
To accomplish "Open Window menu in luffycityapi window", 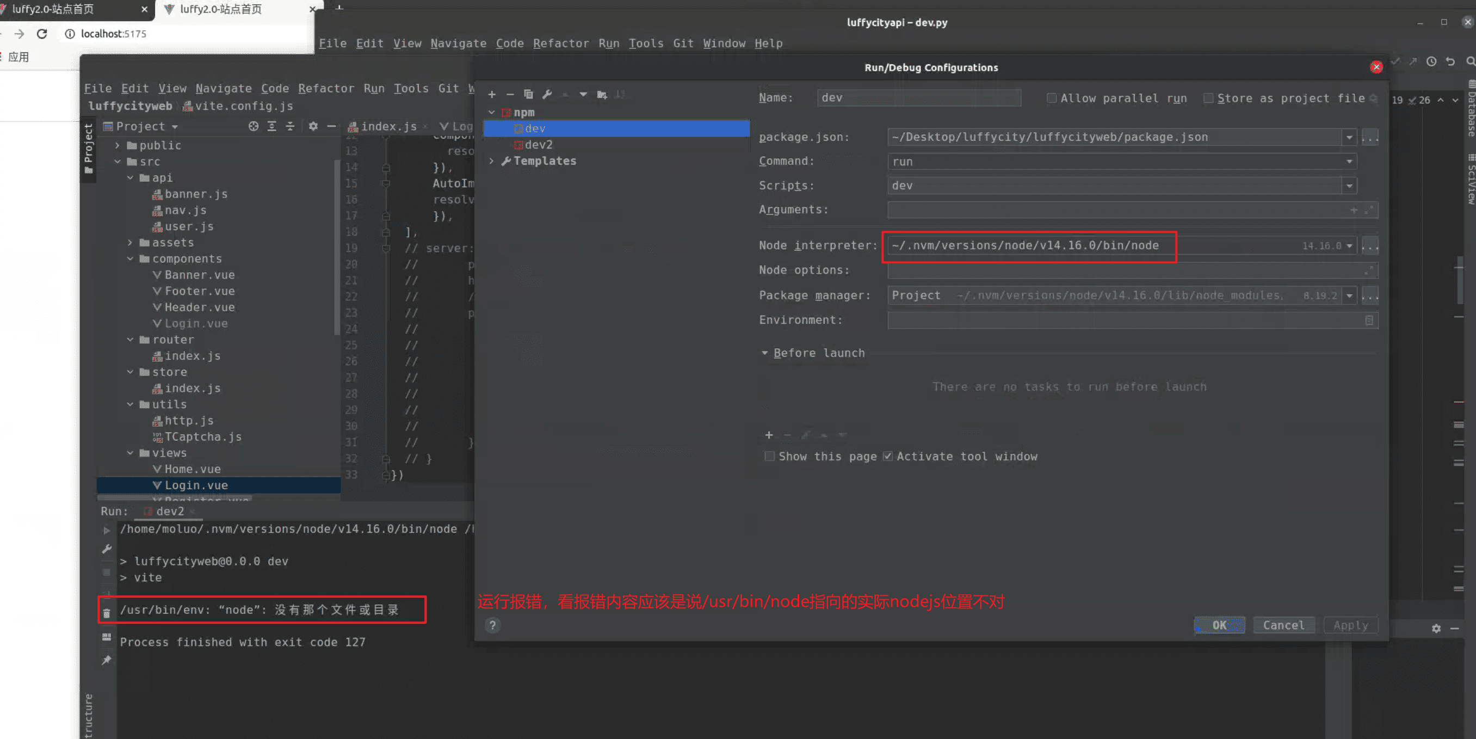I will tap(724, 44).
